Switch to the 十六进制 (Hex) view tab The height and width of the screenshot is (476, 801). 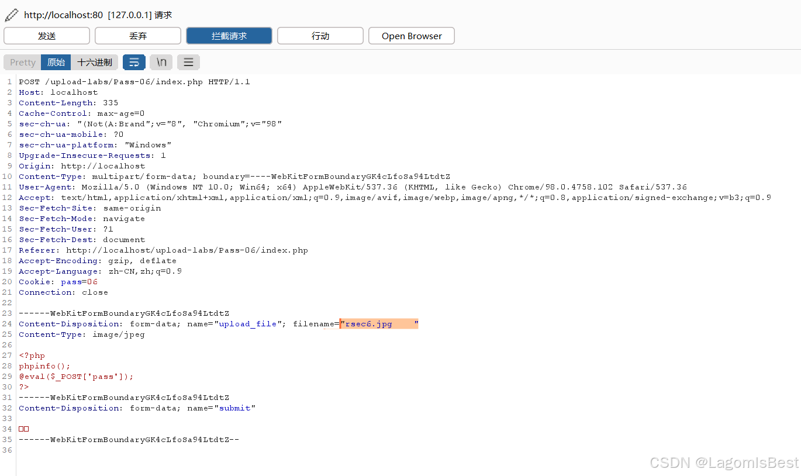click(95, 62)
